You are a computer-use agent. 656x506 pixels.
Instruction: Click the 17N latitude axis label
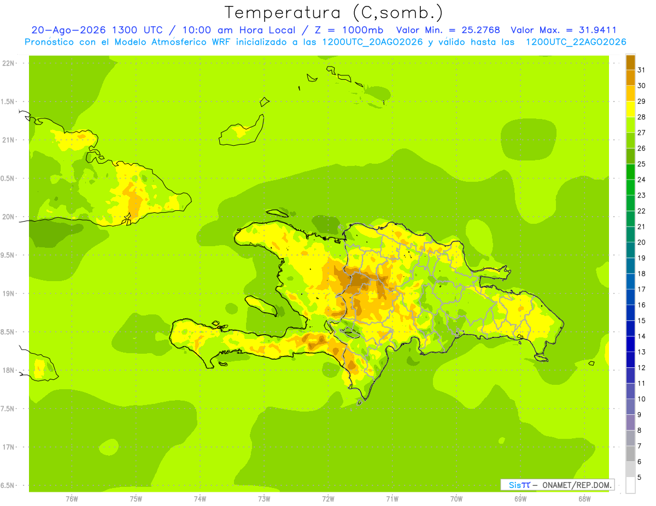click(x=9, y=447)
